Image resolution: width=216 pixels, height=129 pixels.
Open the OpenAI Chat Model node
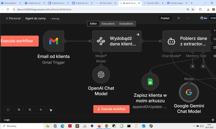tap(101, 75)
